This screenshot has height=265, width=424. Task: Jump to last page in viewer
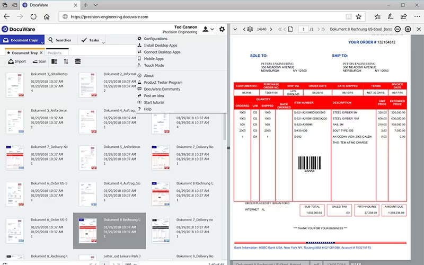tap(323, 29)
